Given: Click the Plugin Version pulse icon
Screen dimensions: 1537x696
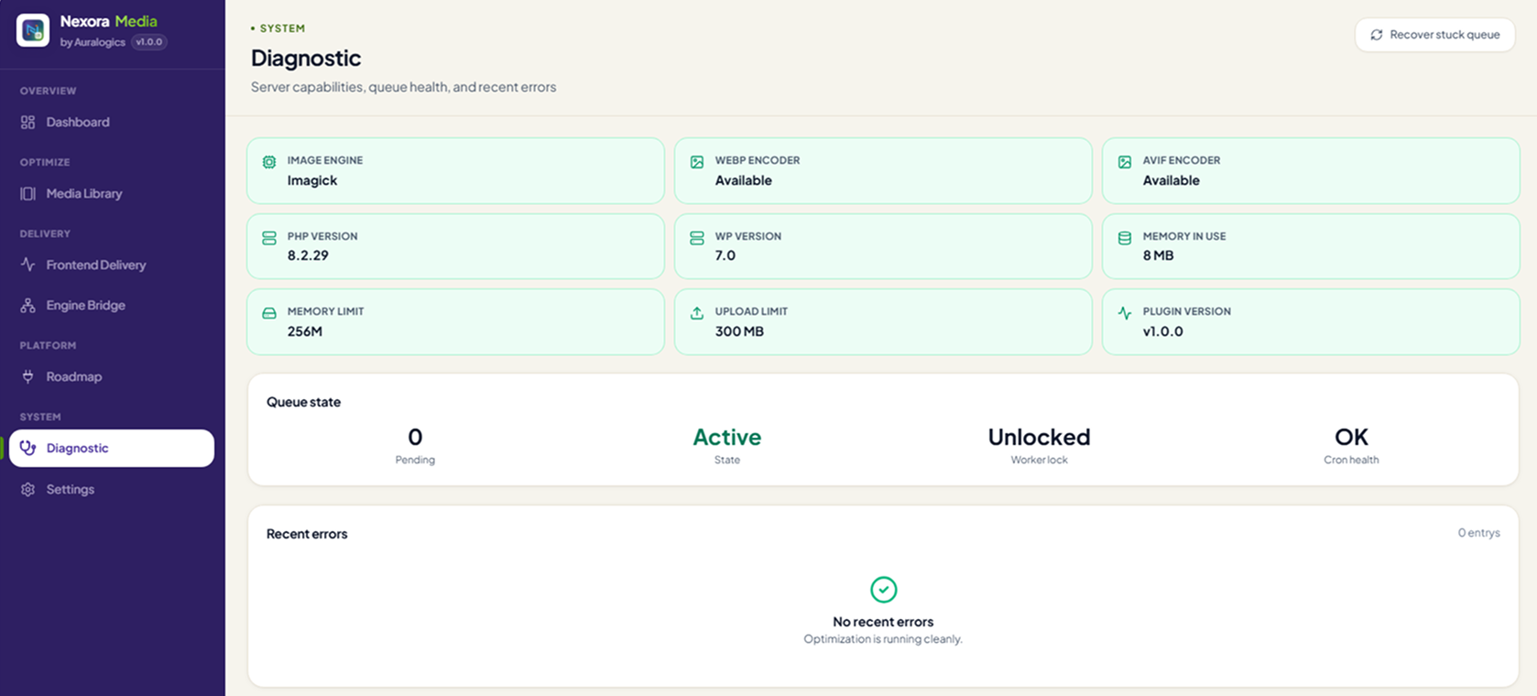Looking at the screenshot, I should tap(1125, 313).
